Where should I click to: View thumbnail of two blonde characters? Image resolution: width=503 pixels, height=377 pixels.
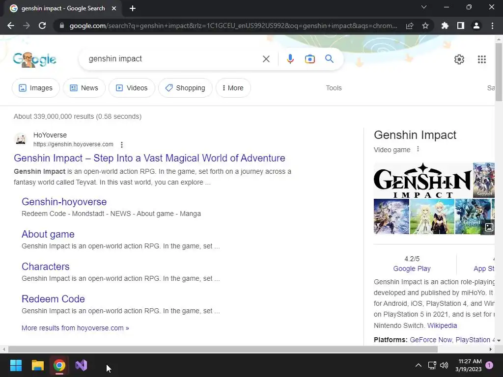(432, 216)
